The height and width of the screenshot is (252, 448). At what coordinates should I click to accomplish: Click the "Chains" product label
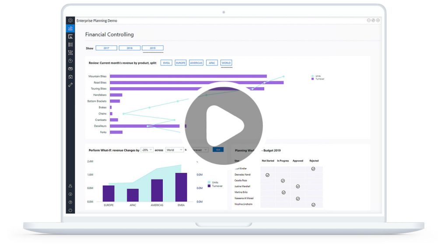click(x=102, y=114)
